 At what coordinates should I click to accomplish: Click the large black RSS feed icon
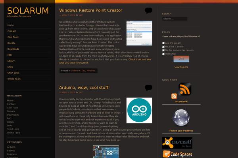[x=184, y=89]
